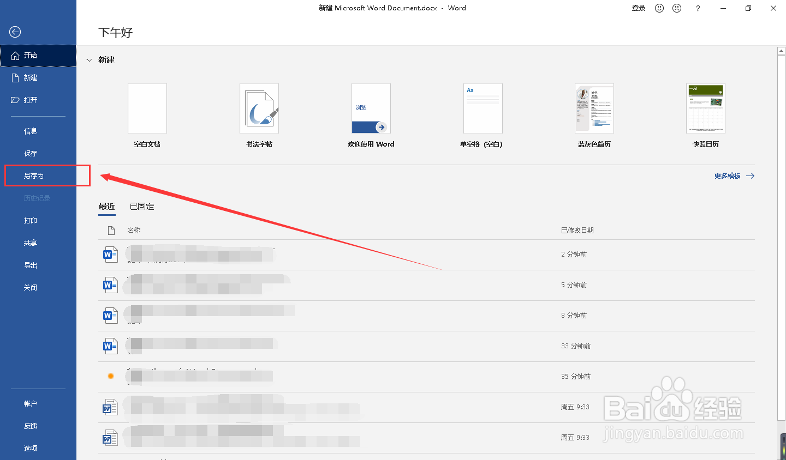Choose the 快照日历 calendar template

point(706,116)
